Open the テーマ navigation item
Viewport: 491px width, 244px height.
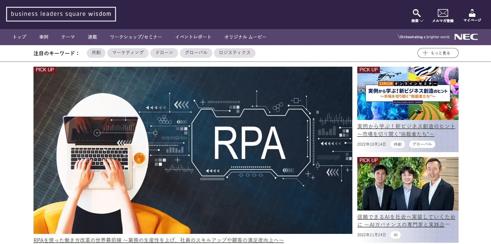click(68, 37)
